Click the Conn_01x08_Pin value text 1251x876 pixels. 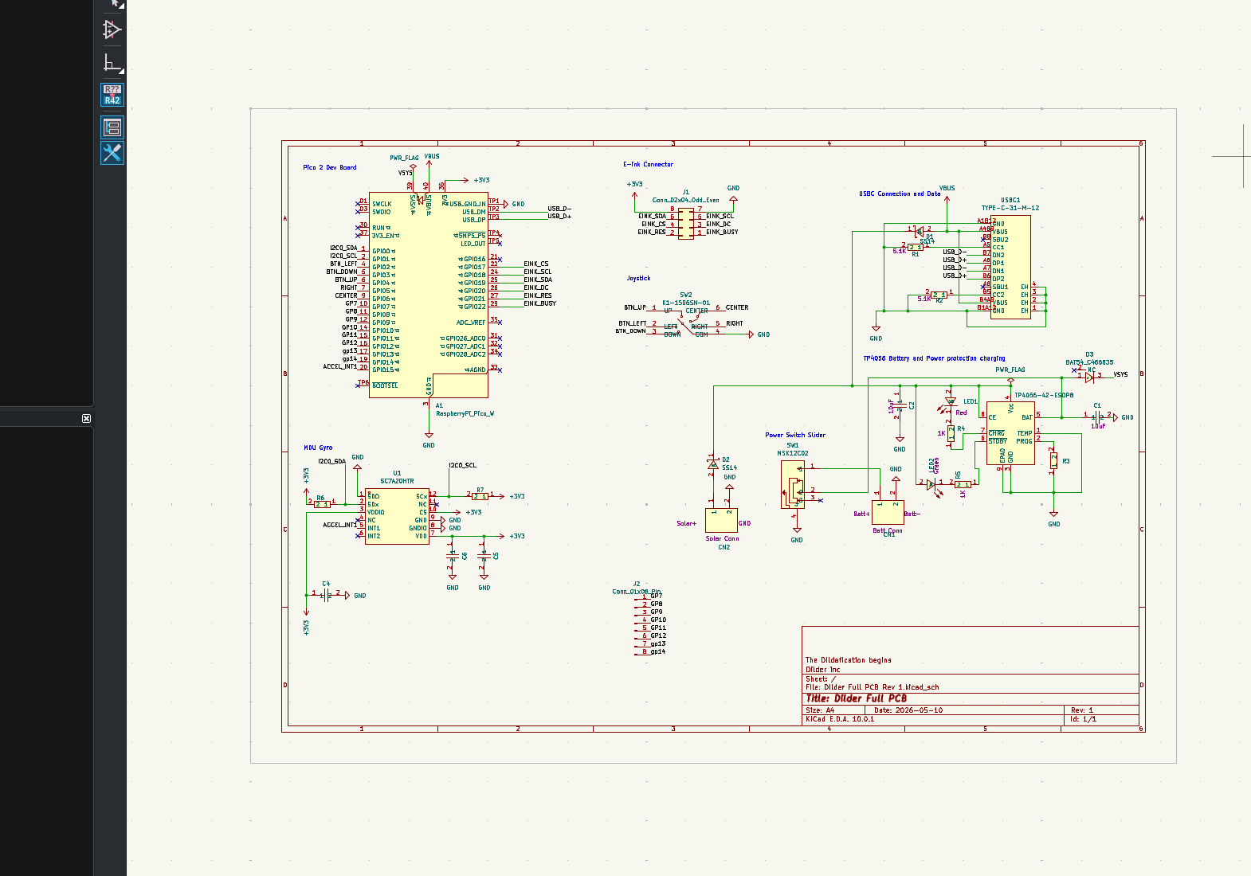pos(636,592)
